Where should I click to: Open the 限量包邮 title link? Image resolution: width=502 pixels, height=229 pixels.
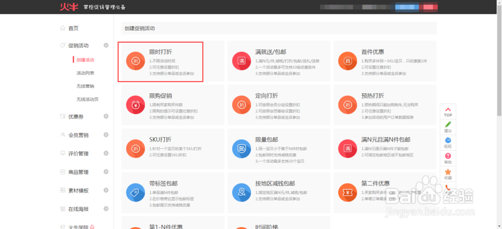[267, 140]
